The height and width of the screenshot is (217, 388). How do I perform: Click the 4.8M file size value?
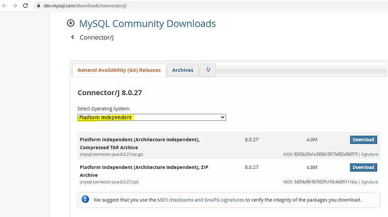[x=312, y=167]
